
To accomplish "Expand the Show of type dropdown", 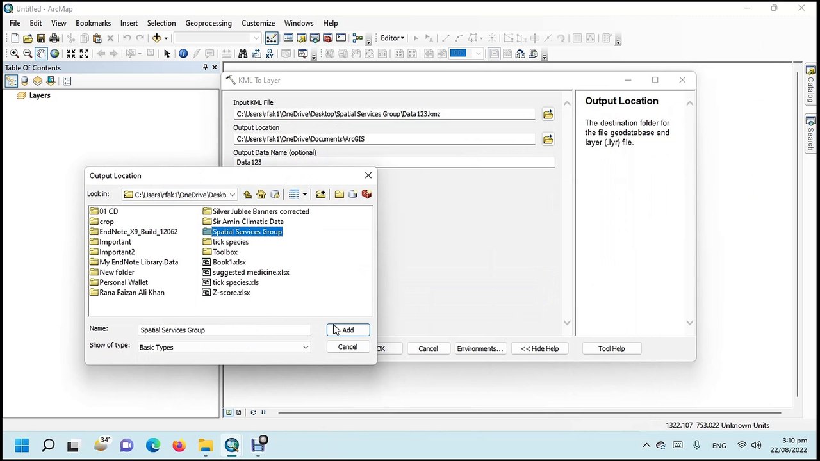I will pos(306,347).
